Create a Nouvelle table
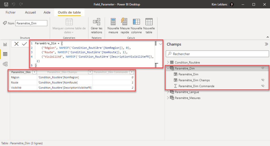Screen dimensions: 270x146 point(149,26)
